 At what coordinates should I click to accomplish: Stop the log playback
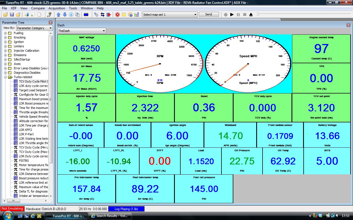245,15
